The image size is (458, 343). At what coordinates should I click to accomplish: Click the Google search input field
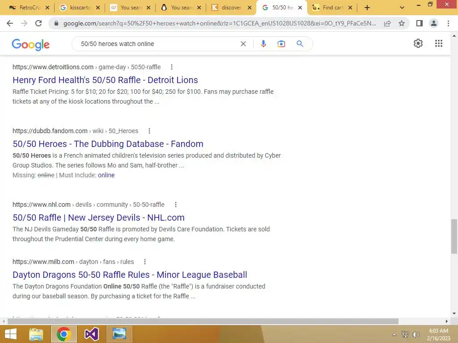[x=158, y=44]
